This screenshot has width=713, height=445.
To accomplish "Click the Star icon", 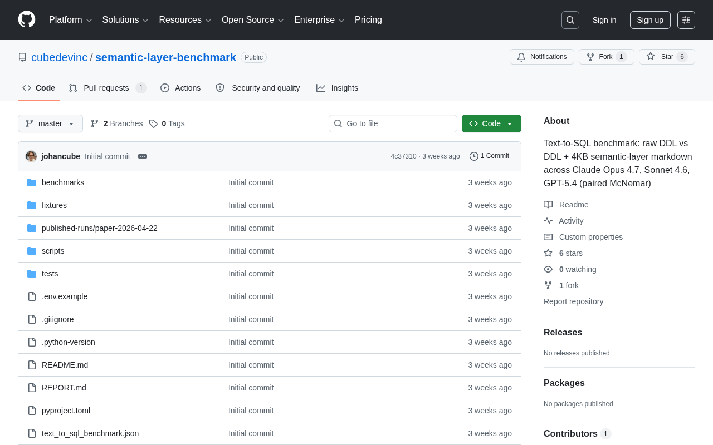I will pyautogui.click(x=651, y=56).
